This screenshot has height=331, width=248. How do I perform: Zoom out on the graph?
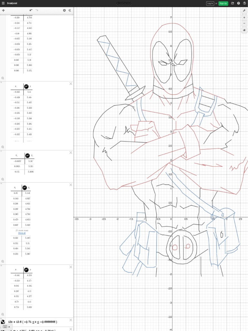pyautogui.click(x=244, y=23)
